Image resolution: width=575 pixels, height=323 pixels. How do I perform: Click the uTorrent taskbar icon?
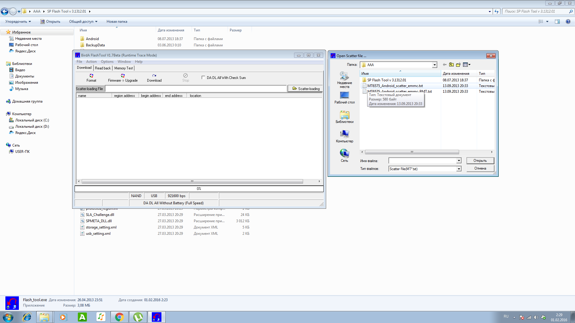click(x=138, y=317)
